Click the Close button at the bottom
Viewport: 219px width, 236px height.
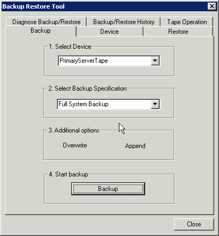click(194, 224)
